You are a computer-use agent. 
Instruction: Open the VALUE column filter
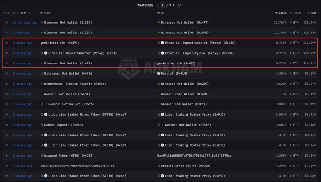(276, 13)
